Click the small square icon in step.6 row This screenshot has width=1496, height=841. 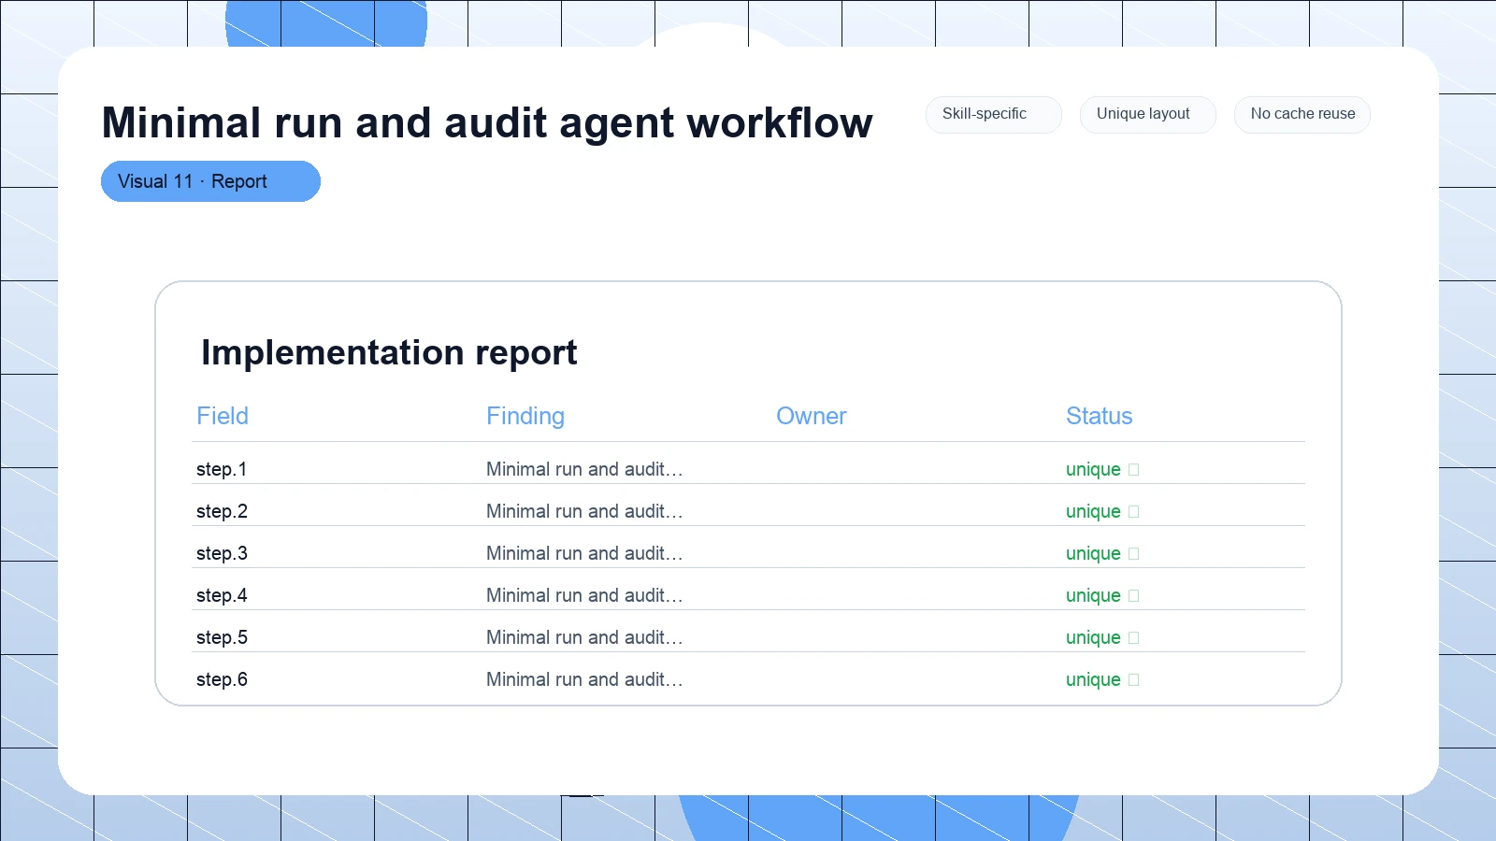[1134, 680]
